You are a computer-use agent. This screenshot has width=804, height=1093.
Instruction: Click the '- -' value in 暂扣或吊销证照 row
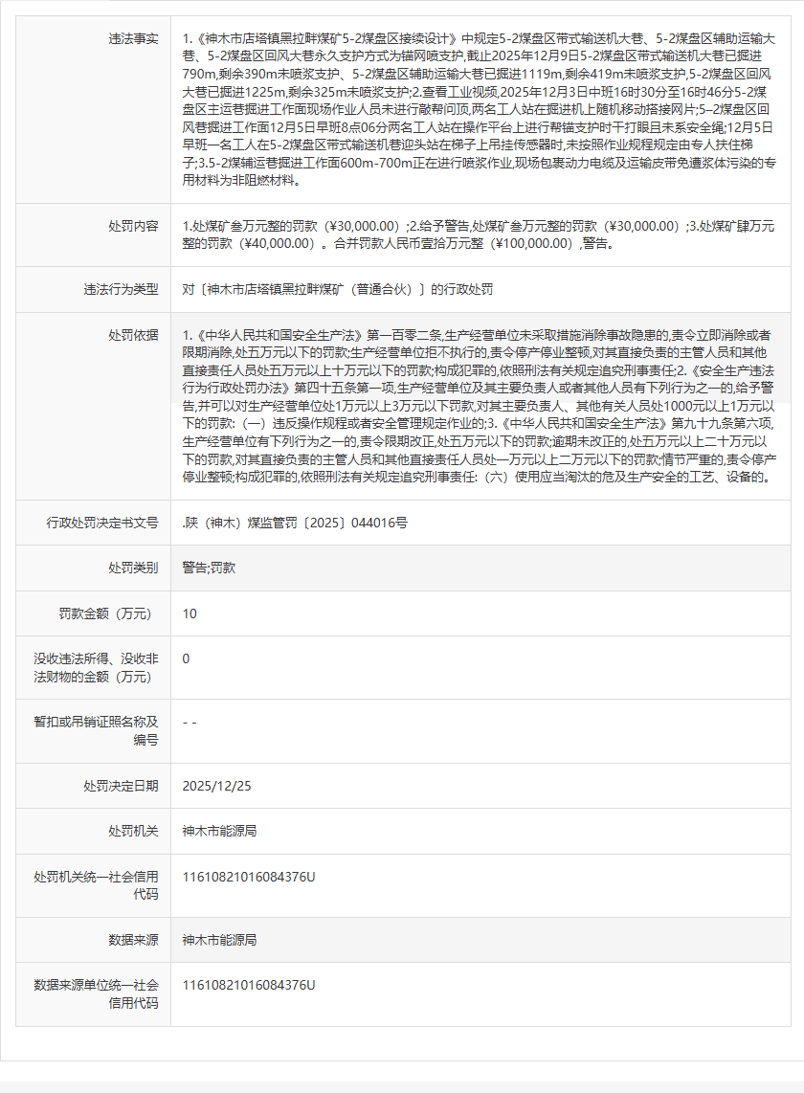(x=190, y=723)
